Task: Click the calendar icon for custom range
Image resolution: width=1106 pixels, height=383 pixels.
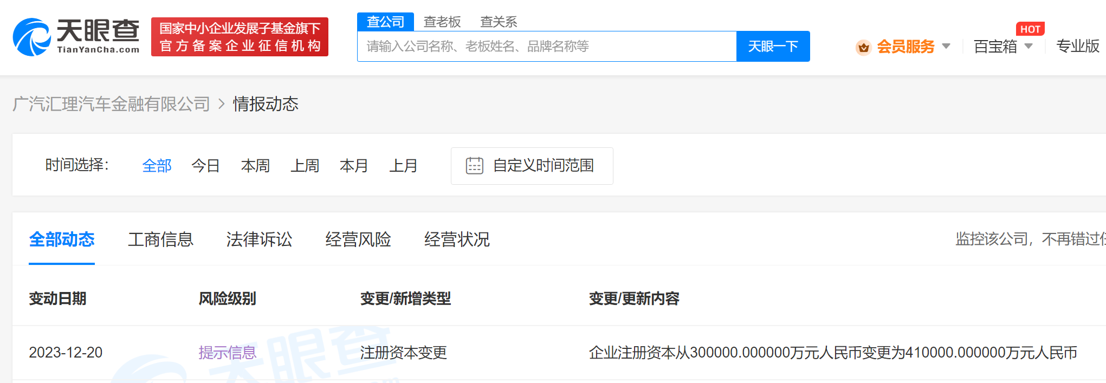Action: 474,166
